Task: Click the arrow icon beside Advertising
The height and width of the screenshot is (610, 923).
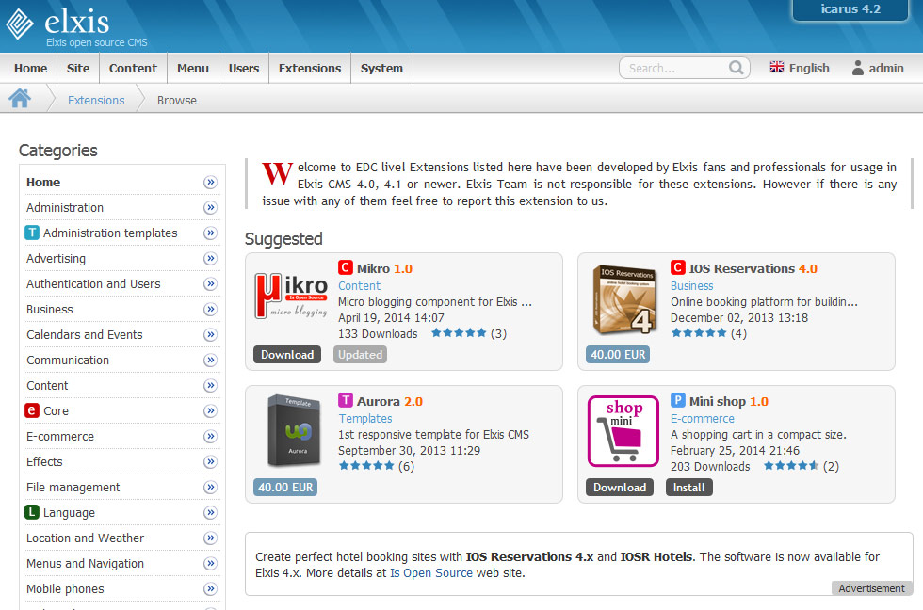Action: pyautogui.click(x=210, y=258)
